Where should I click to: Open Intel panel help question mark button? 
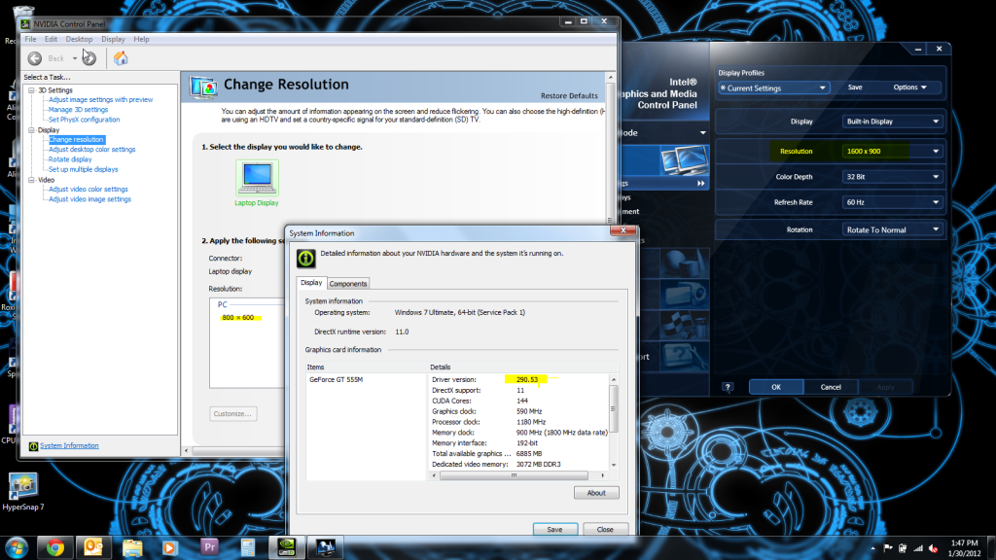[x=728, y=387]
